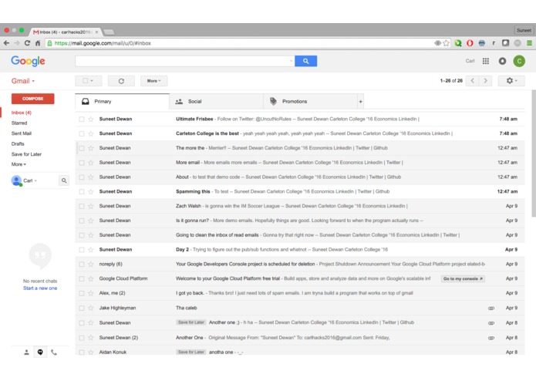Tick checkbox for Is it gonna run? email

[81, 221]
